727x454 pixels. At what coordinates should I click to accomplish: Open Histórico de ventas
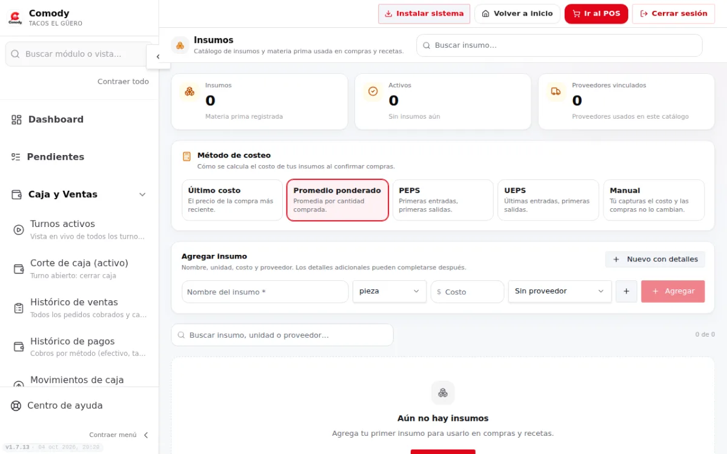pos(79,308)
